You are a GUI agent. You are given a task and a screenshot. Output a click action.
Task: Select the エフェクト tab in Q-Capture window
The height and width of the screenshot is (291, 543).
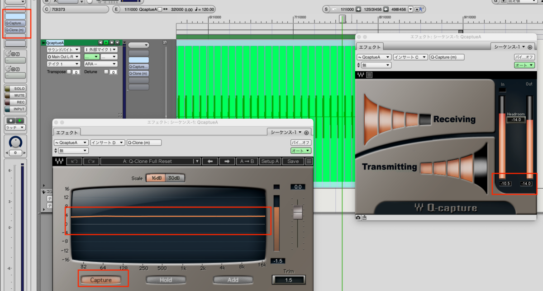[370, 46]
